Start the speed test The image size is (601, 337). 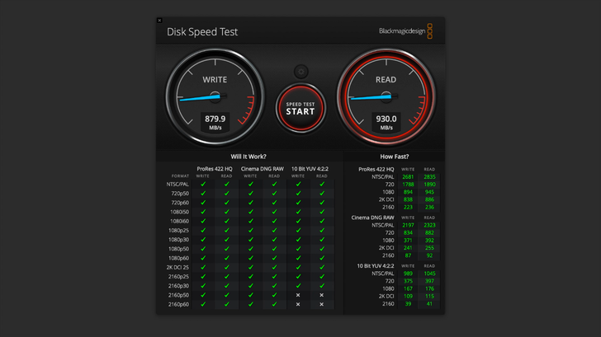pos(300,108)
